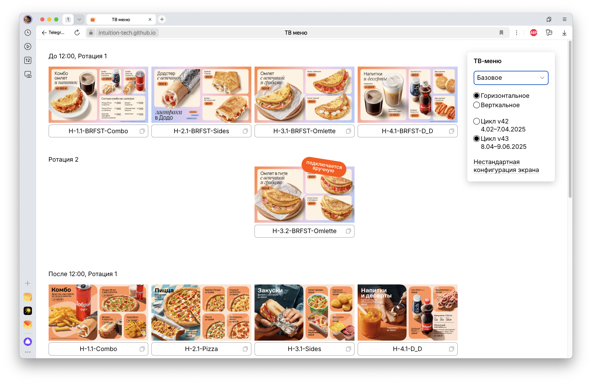The height and width of the screenshot is (384, 592).
Task: Open the downloads arrow icon
Action: coord(564,33)
